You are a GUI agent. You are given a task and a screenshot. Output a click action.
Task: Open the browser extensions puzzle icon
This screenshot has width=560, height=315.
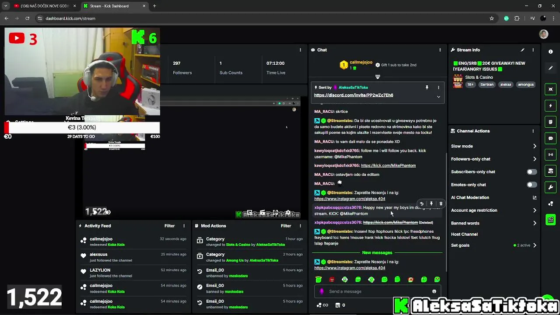[517, 18]
